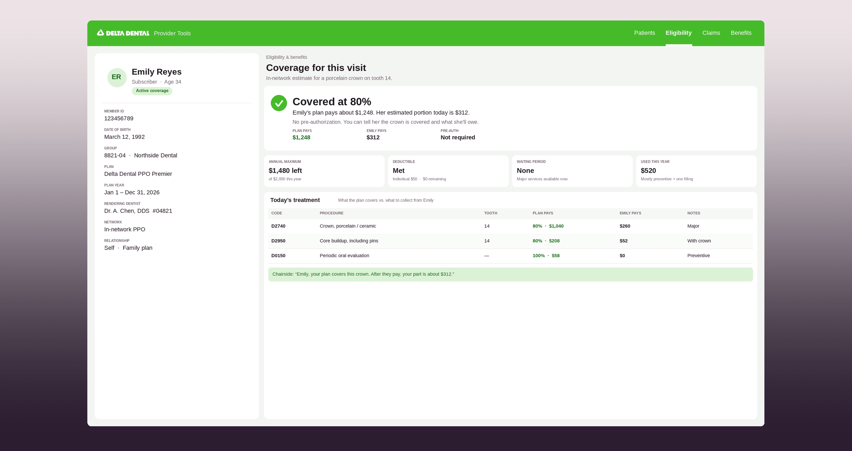
Task: Click the Provider Tools label
Action: click(x=172, y=33)
